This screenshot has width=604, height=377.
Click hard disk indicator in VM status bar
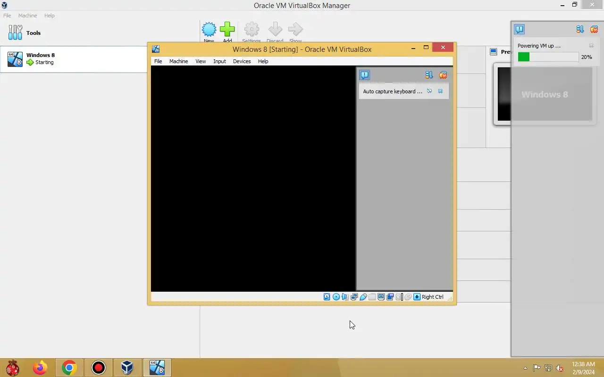327,297
